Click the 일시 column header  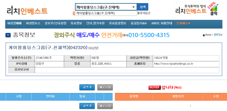pyautogui.click(x=82, y=97)
